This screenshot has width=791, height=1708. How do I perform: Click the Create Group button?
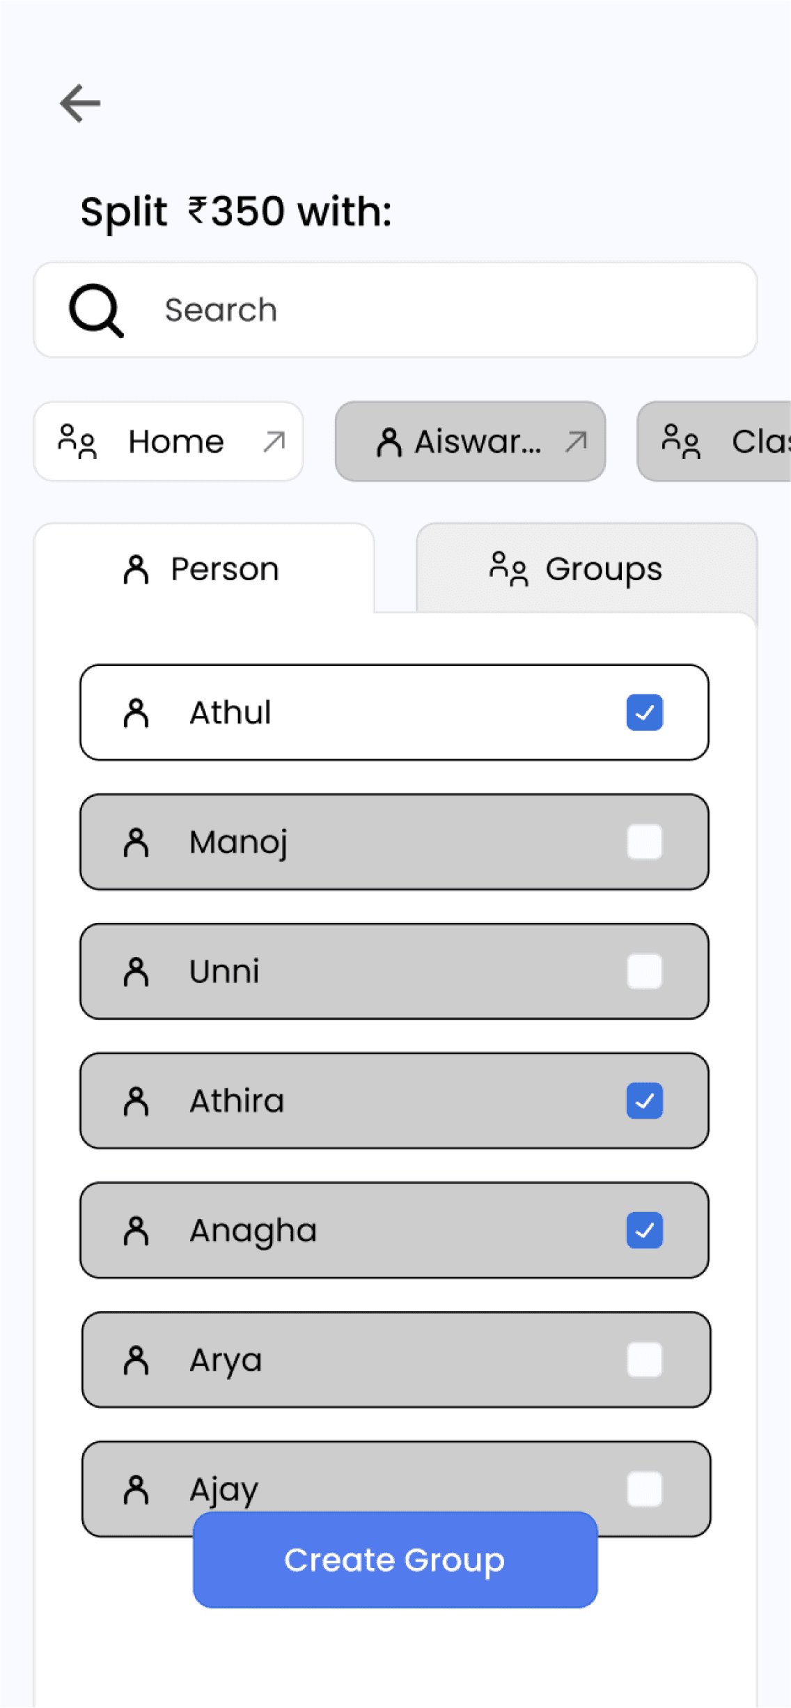(395, 1560)
